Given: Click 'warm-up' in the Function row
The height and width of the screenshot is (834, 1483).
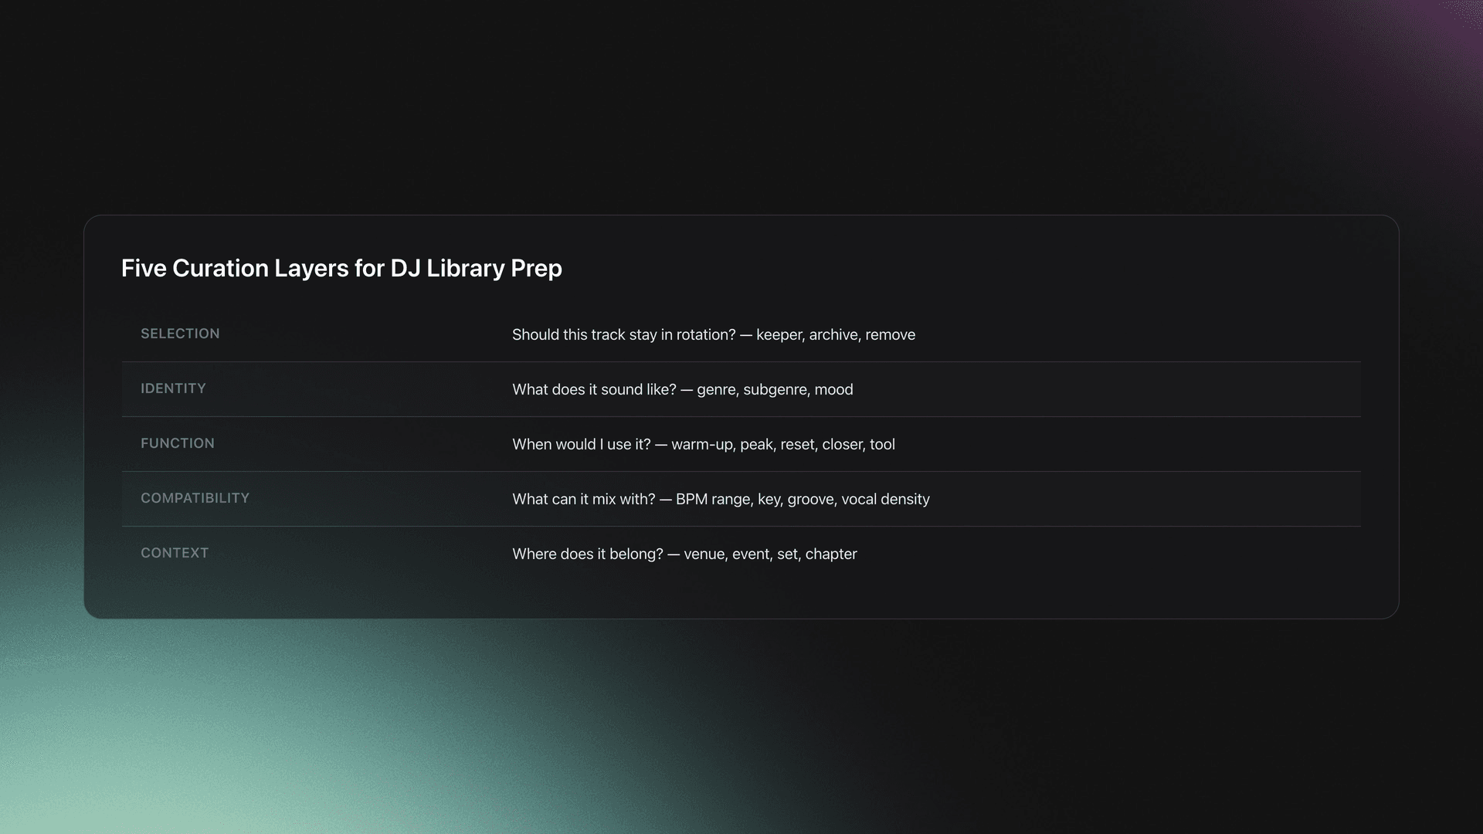Looking at the screenshot, I should (701, 444).
